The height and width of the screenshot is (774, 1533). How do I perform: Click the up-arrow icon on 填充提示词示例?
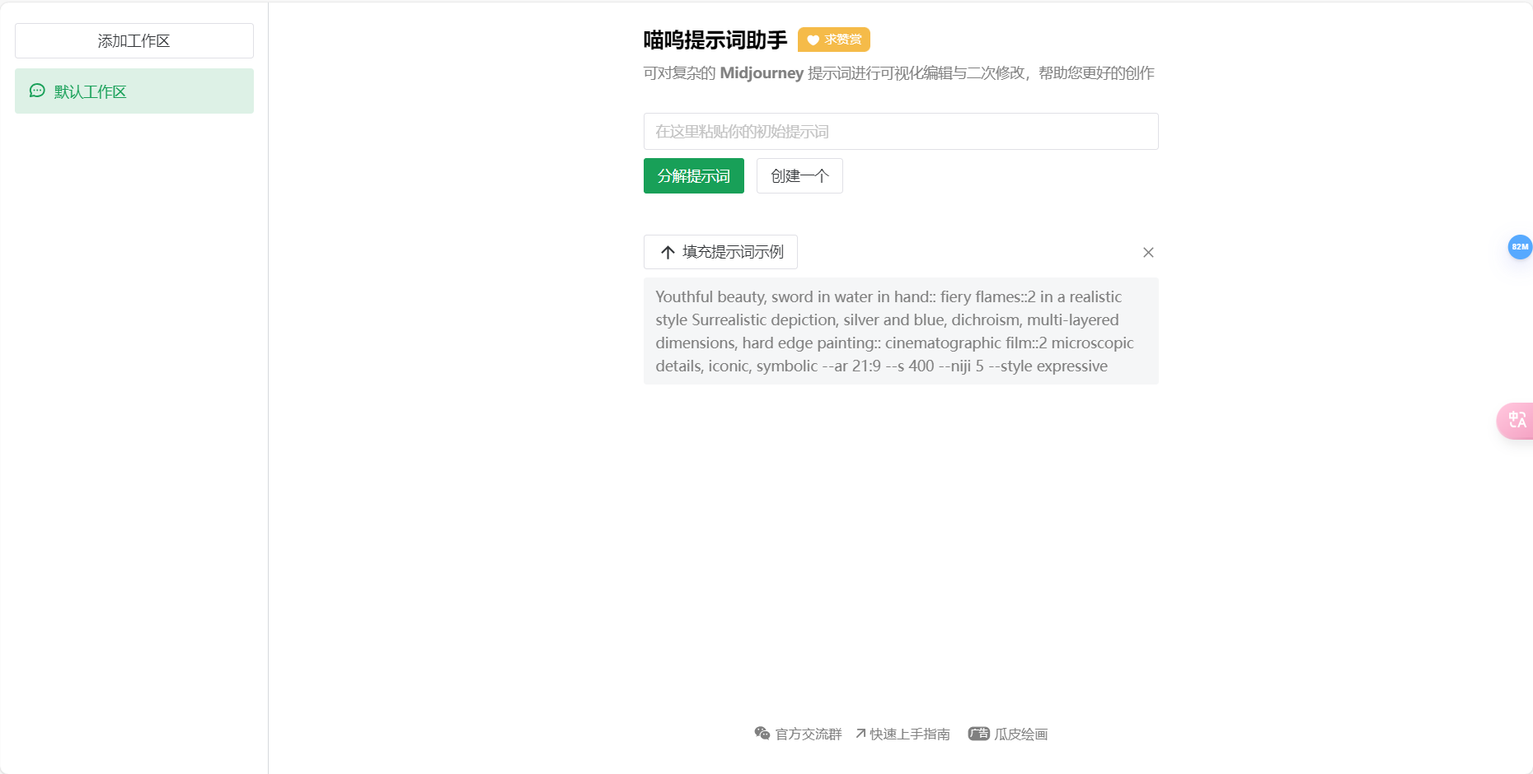click(667, 252)
